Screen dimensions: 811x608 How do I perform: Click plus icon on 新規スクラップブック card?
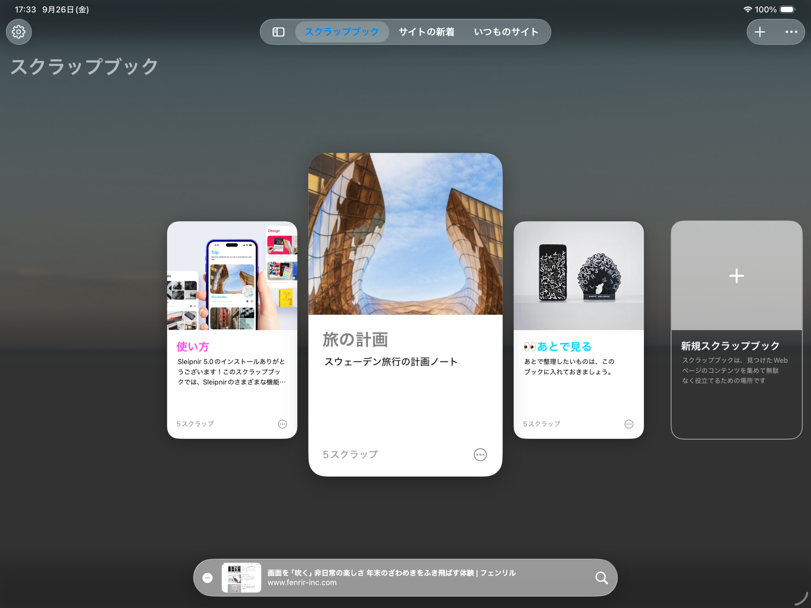(736, 276)
